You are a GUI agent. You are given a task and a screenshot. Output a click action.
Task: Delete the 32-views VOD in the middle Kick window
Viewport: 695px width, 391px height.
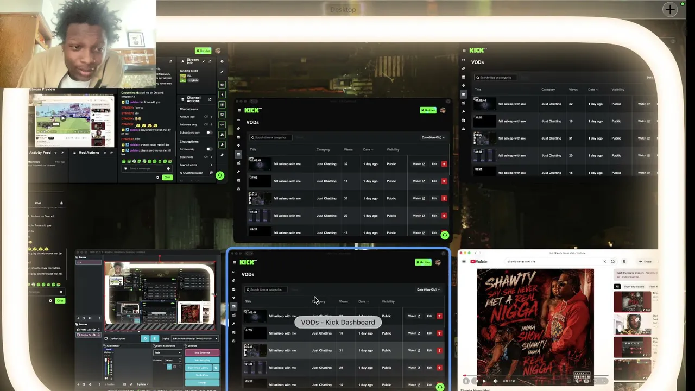coord(444,164)
